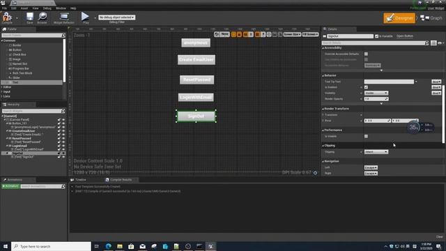The width and height of the screenshot is (446, 251).
Task: Select Canvas Panel in Hierarchy
Action: point(20,120)
